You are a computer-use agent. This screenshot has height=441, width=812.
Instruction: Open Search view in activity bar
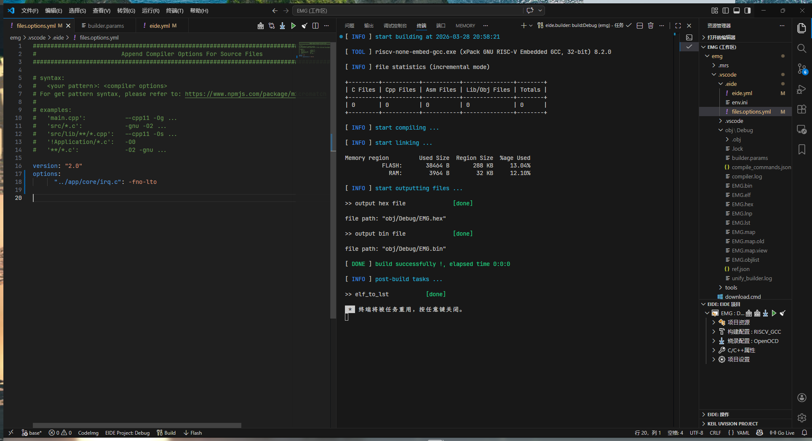801,48
